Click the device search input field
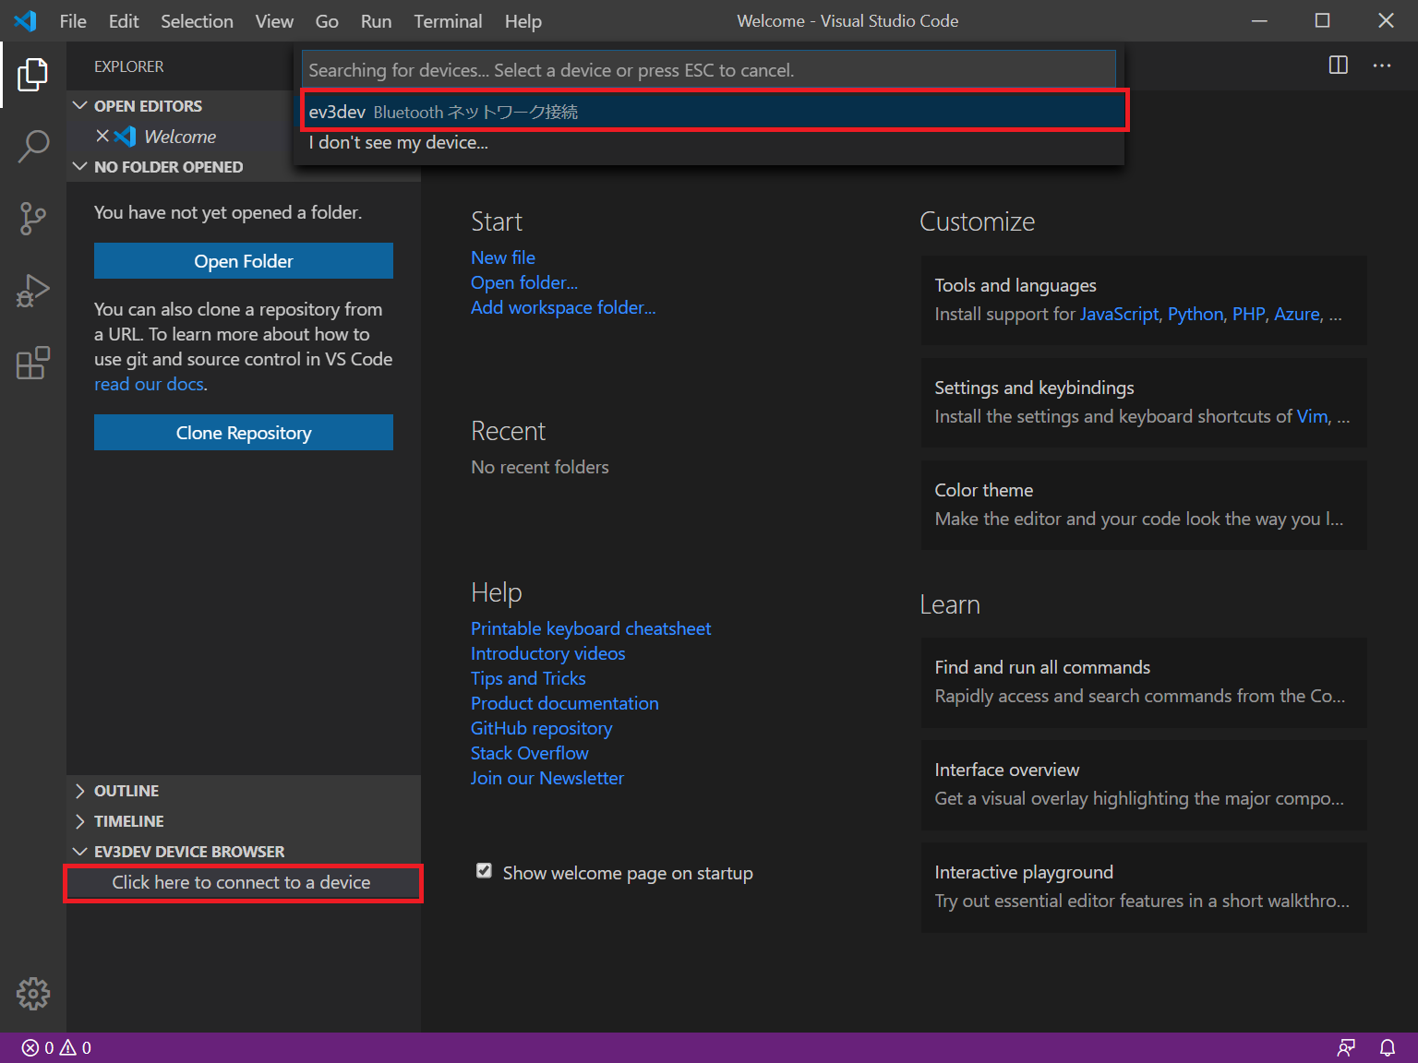Image resolution: width=1418 pixels, height=1063 pixels. click(708, 70)
